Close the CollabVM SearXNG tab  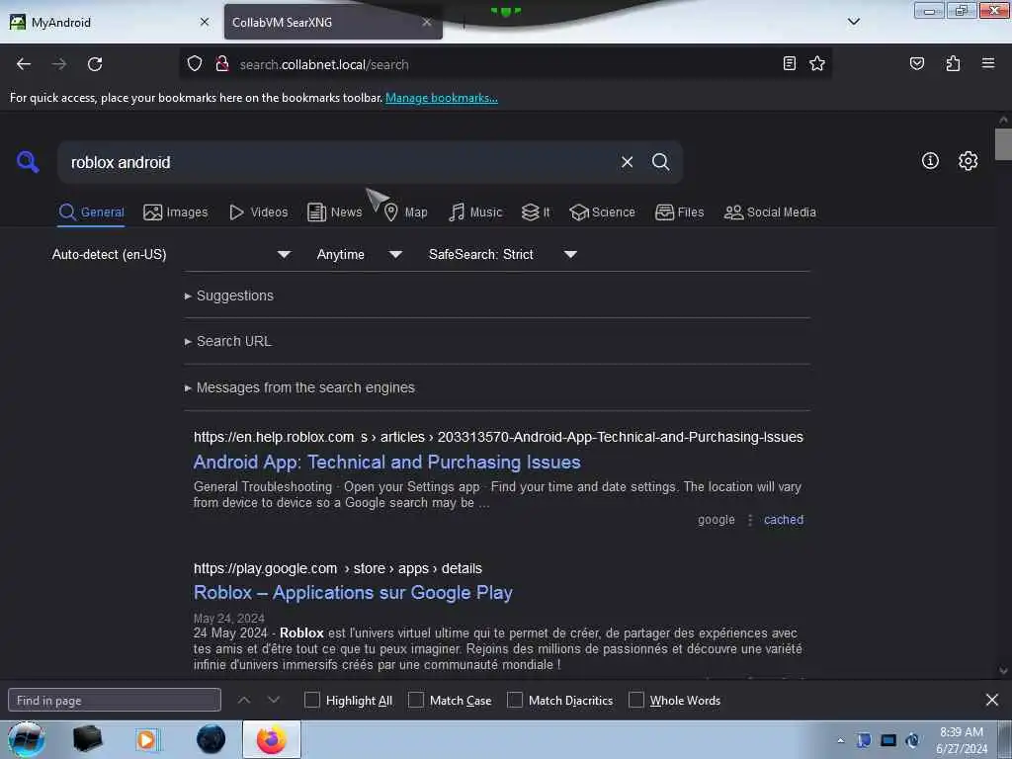tap(427, 22)
